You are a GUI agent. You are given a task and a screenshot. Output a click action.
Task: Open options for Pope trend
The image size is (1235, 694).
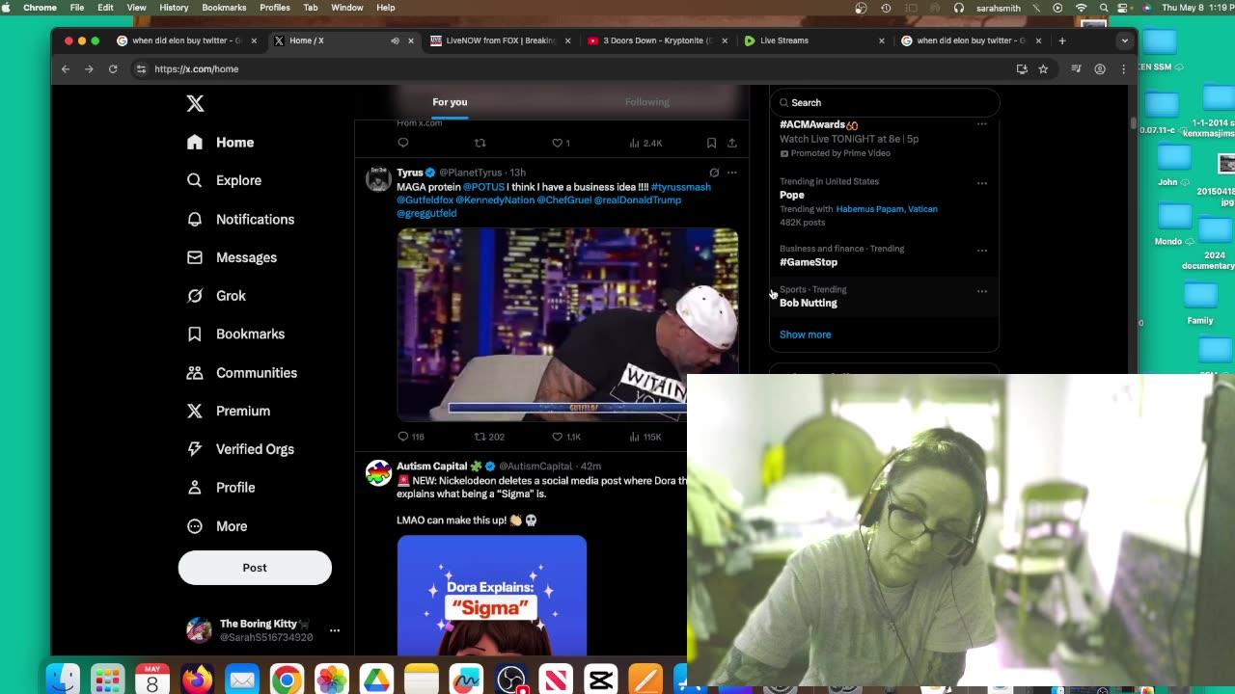pos(982,183)
